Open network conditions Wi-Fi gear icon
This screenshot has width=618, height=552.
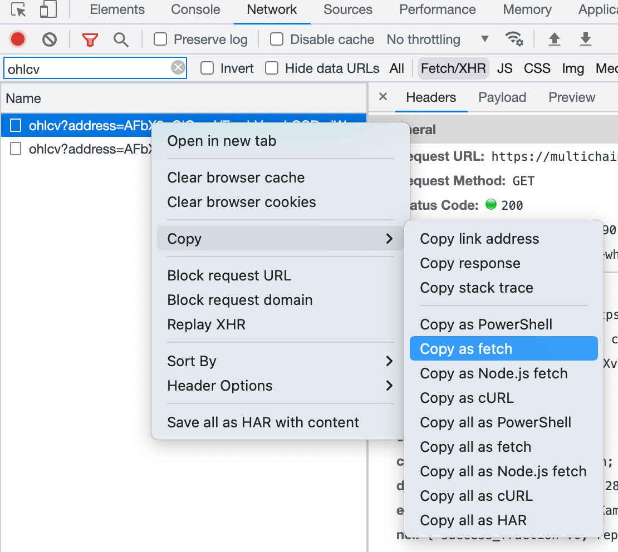[x=514, y=40]
